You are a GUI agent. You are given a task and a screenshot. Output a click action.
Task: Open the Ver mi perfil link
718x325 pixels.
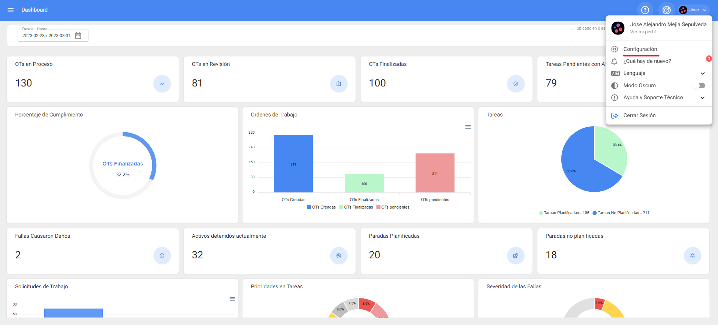(x=643, y=32)
